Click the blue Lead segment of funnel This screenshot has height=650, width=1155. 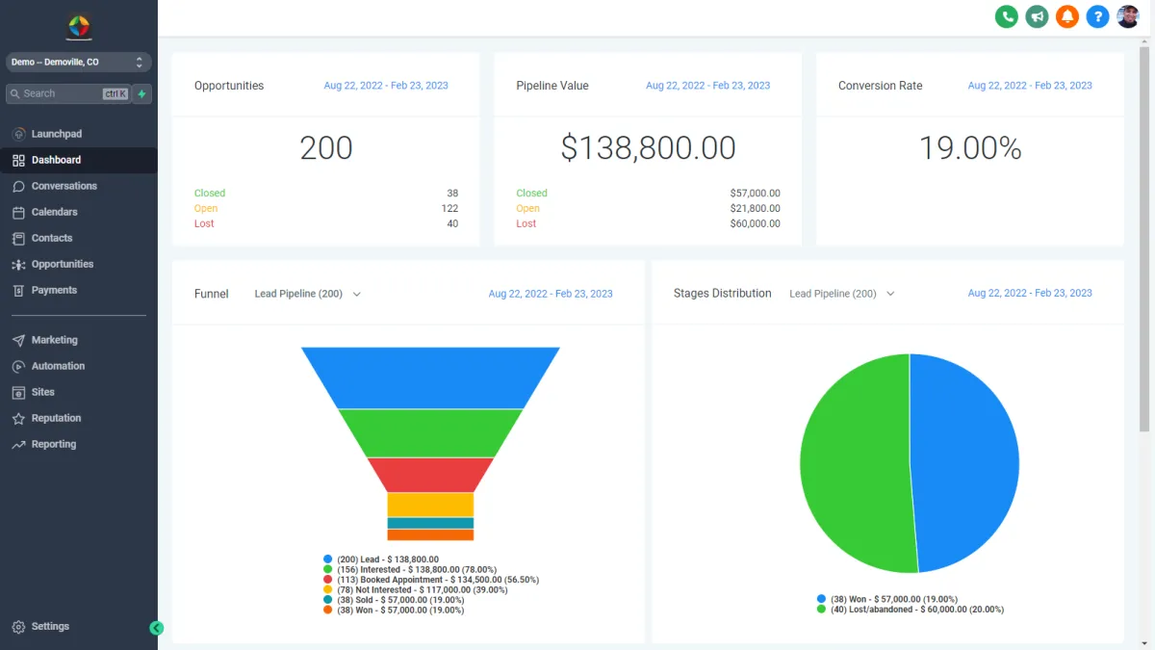(430, 377)
